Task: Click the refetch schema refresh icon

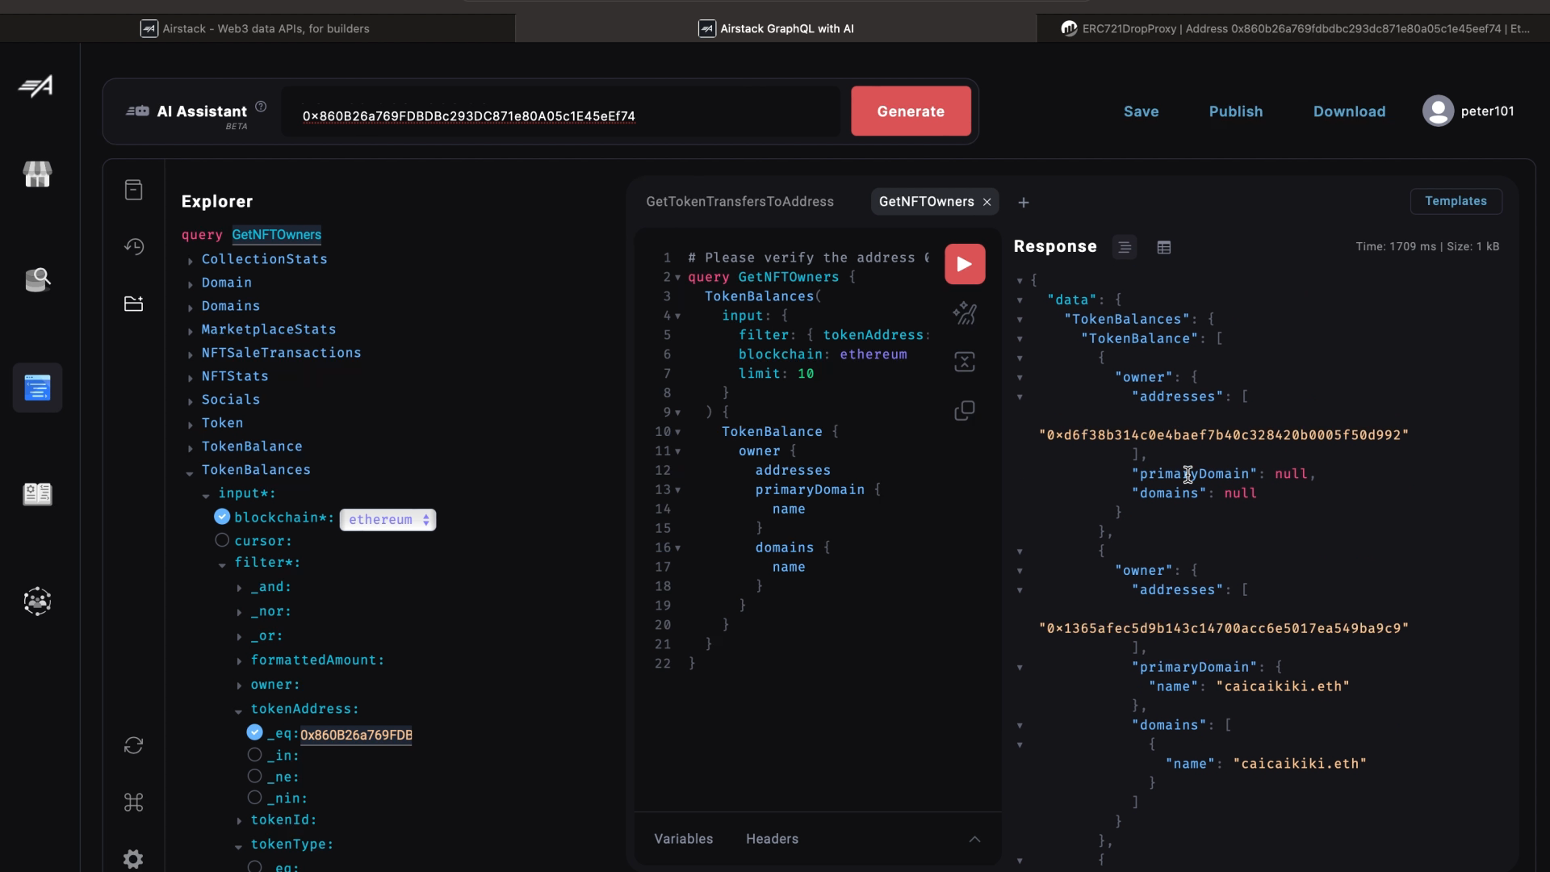Action: click(x=134, y=745)
